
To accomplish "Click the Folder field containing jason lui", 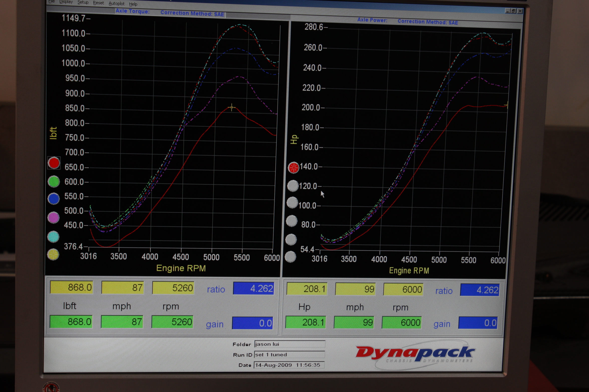I will 290,344.
